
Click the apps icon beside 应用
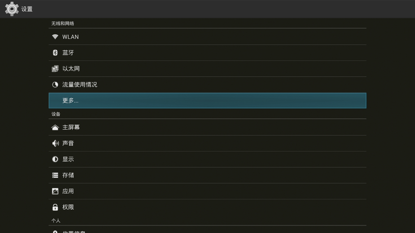coord(55,191)
